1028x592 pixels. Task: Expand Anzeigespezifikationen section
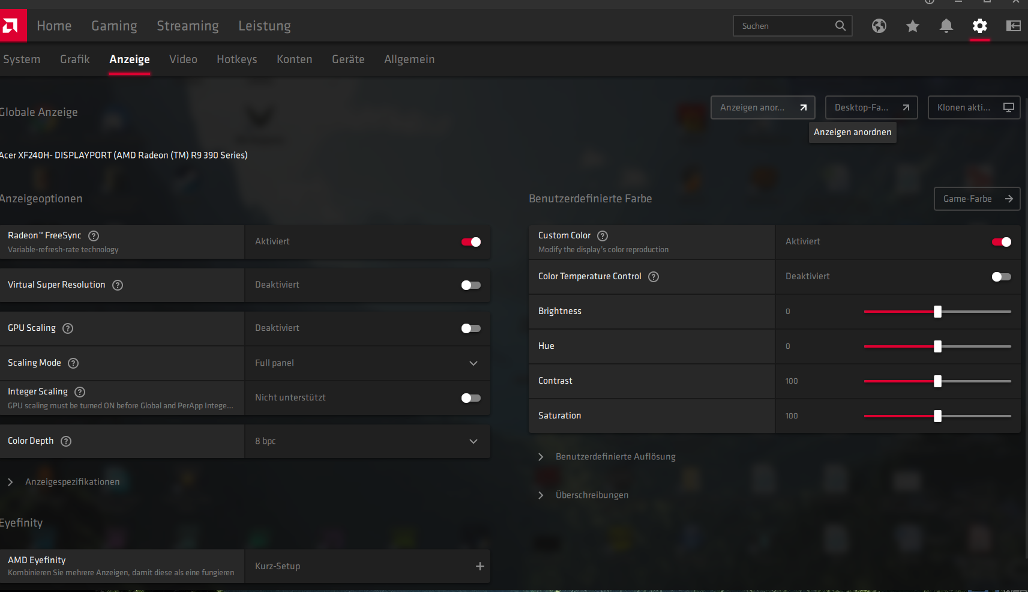pyautogui.click(x=64, y=482)
